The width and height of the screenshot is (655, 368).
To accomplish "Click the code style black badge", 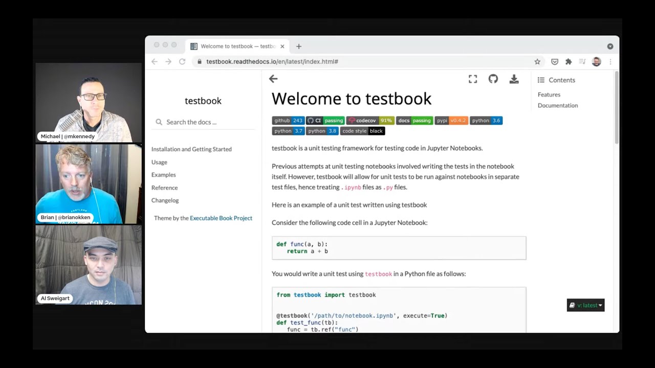I will (x=362, y=131).
